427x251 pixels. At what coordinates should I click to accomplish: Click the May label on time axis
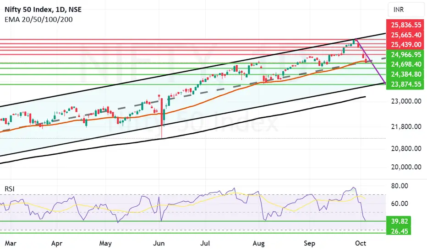point(105,243)
